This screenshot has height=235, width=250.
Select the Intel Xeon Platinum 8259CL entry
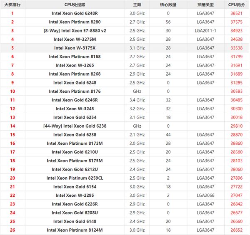tap(75, 178)
